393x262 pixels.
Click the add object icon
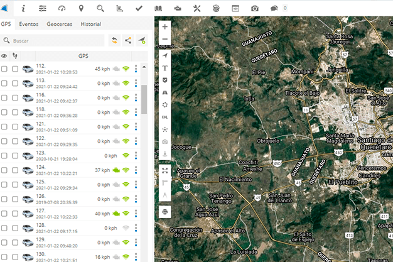point(142,40)
